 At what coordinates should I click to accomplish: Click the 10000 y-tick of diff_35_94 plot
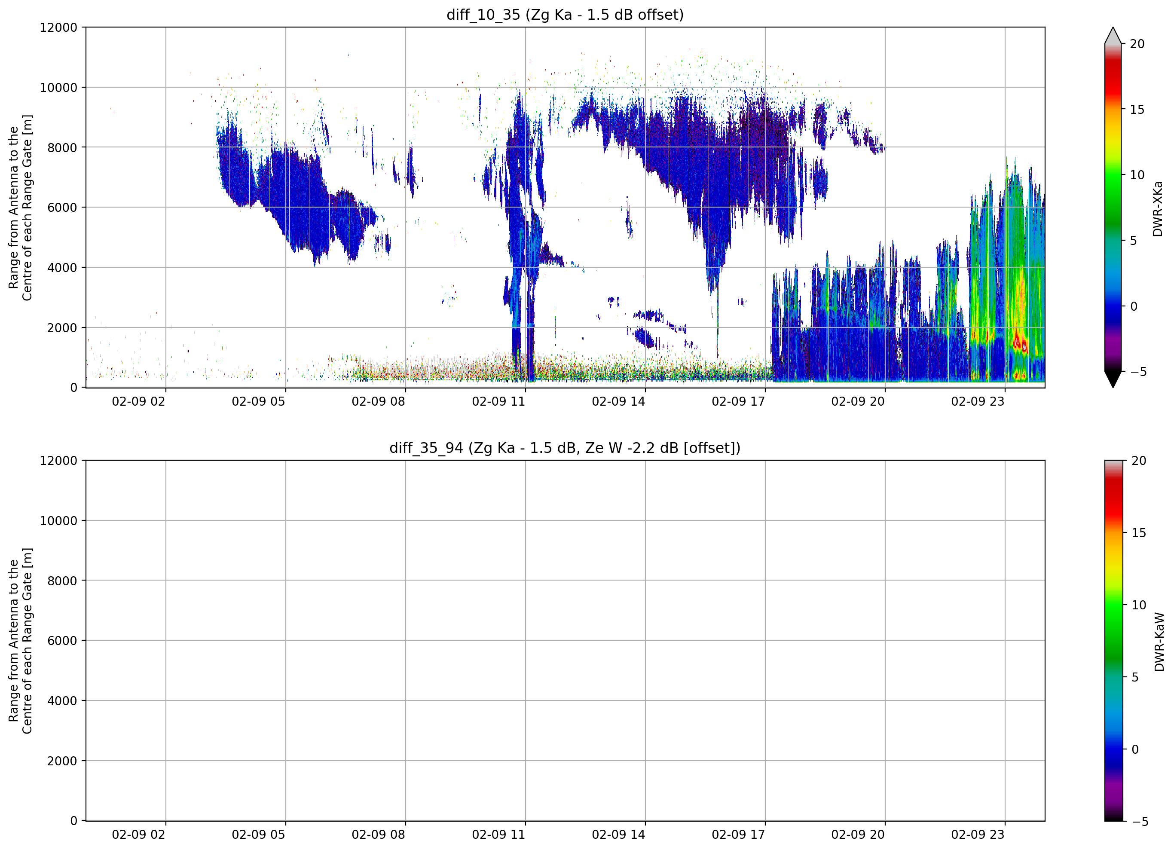(58, 521)
